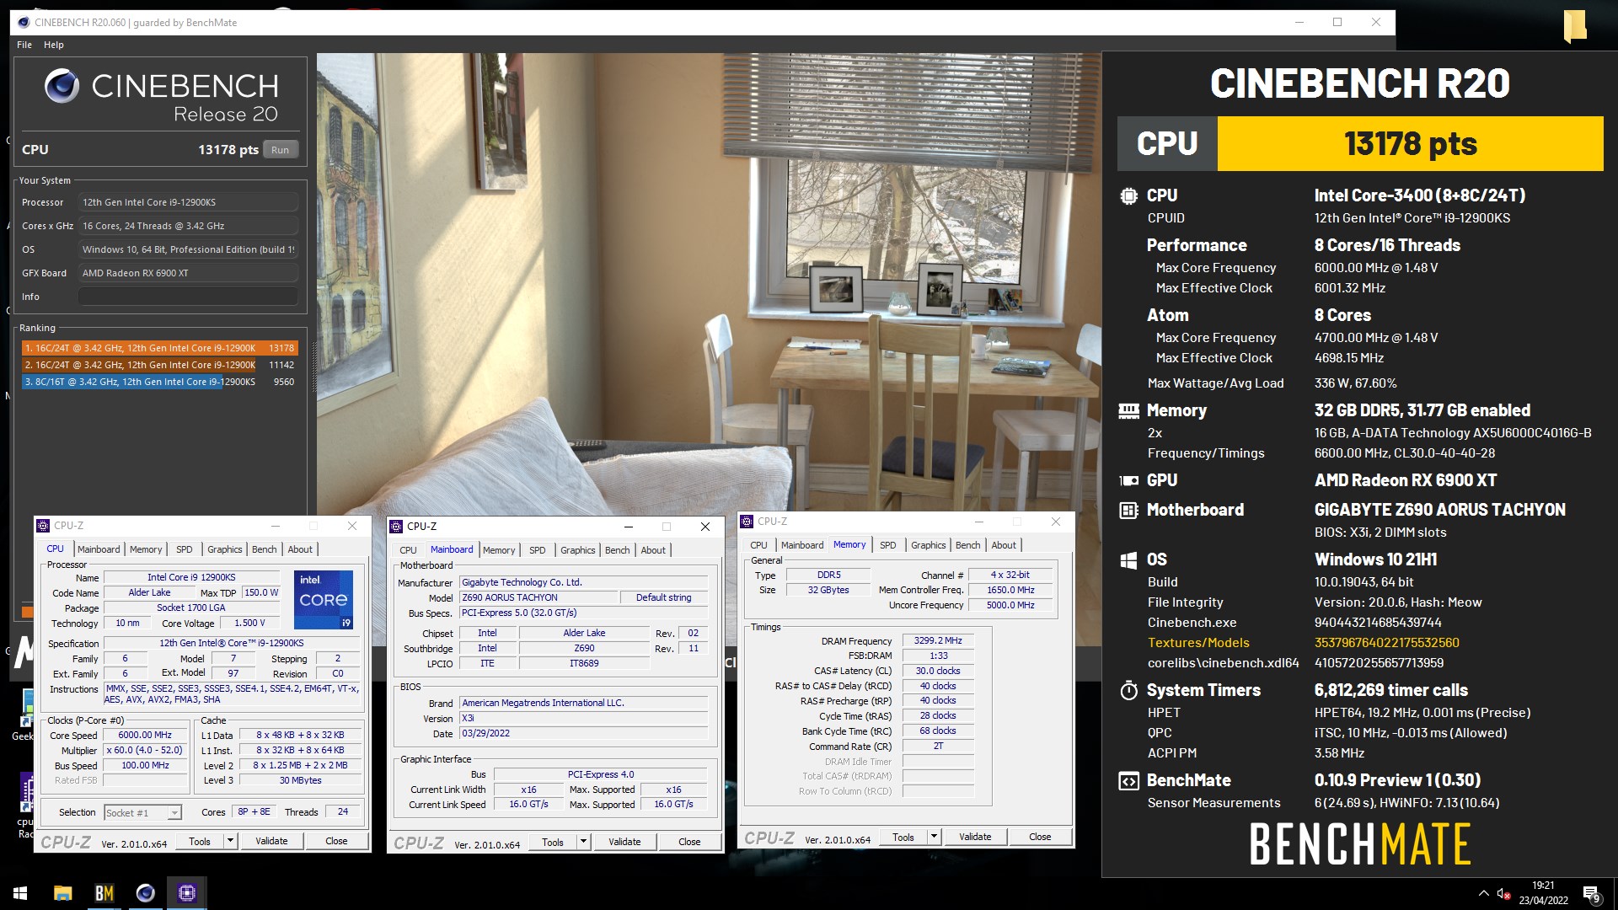Image resolution: width=1618 pixels, height=910 pixels.
Task: Open SPD tab in right CPU-Z window
Action: [x=888, y=545]
